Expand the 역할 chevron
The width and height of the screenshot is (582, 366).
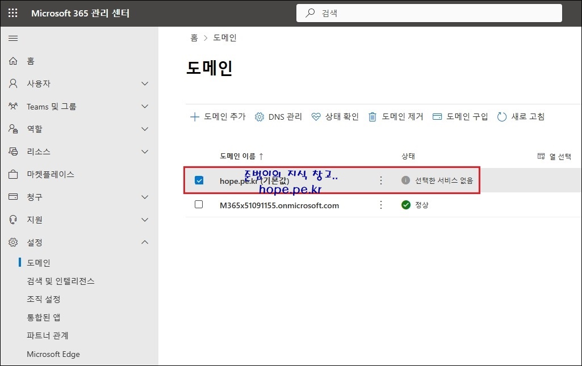click(145, 129)
